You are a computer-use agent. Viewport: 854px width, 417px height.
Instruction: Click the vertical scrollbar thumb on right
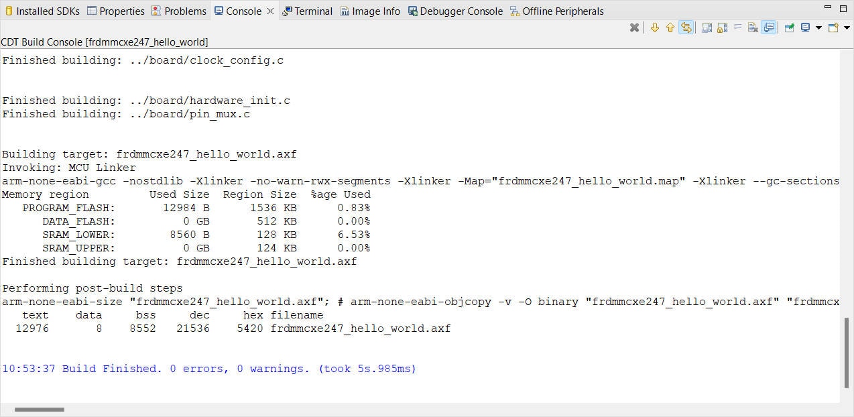coord(847,352)
